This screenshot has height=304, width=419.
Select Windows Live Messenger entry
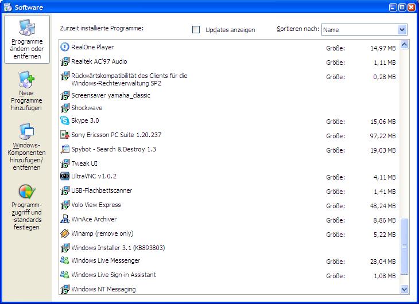pyautogui.click(x=106, y=260)
